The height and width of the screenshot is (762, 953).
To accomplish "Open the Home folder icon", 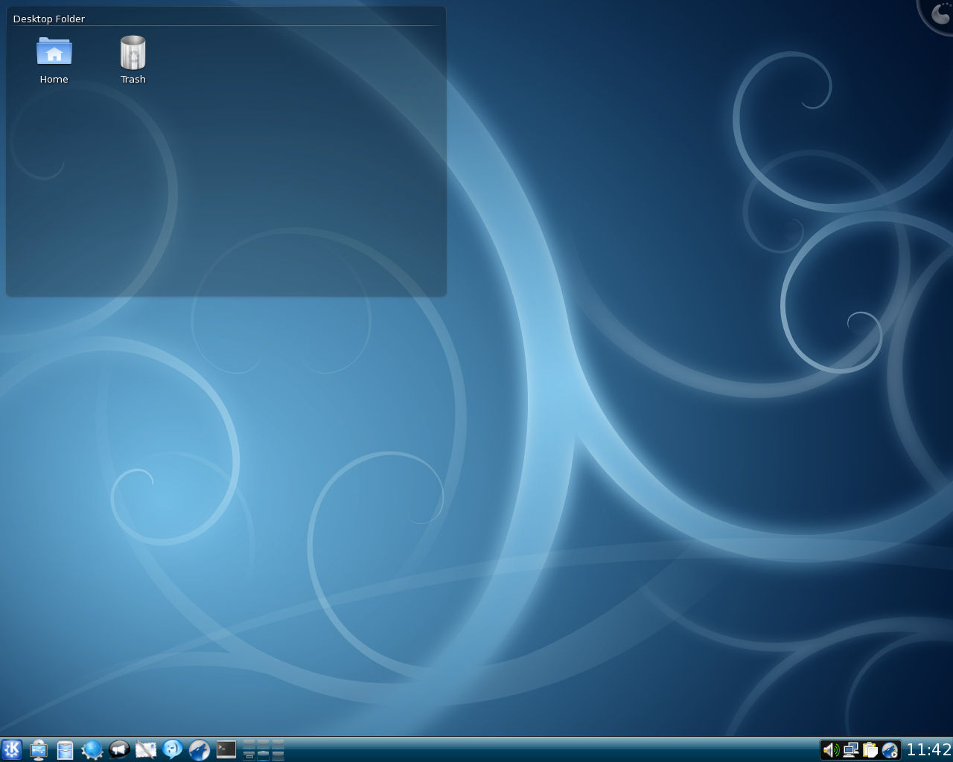I will click(54, 52).
